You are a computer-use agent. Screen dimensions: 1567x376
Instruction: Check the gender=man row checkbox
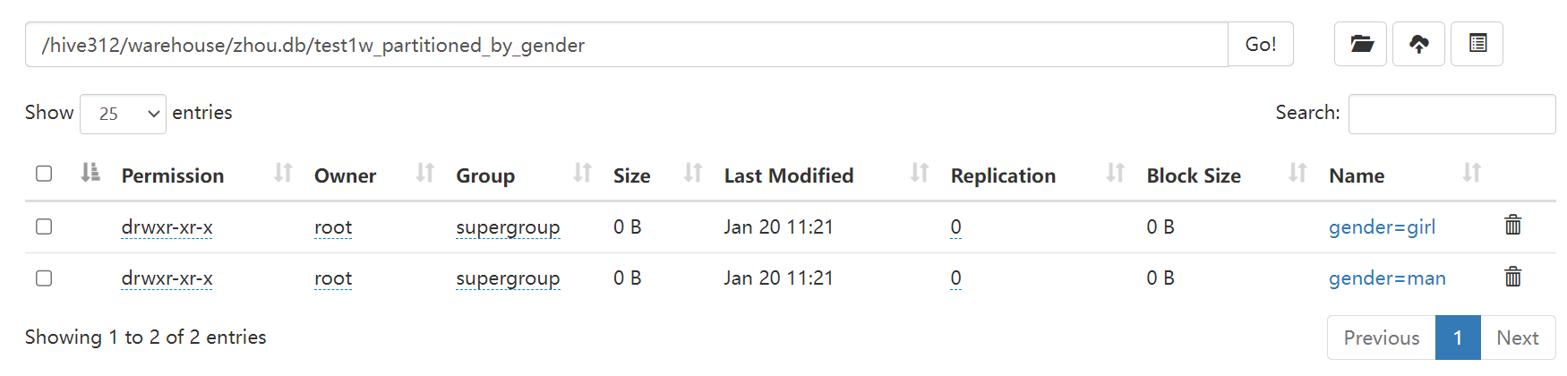click(44, 278)
